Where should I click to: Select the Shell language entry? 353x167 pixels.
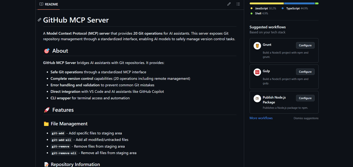(259, 13)
